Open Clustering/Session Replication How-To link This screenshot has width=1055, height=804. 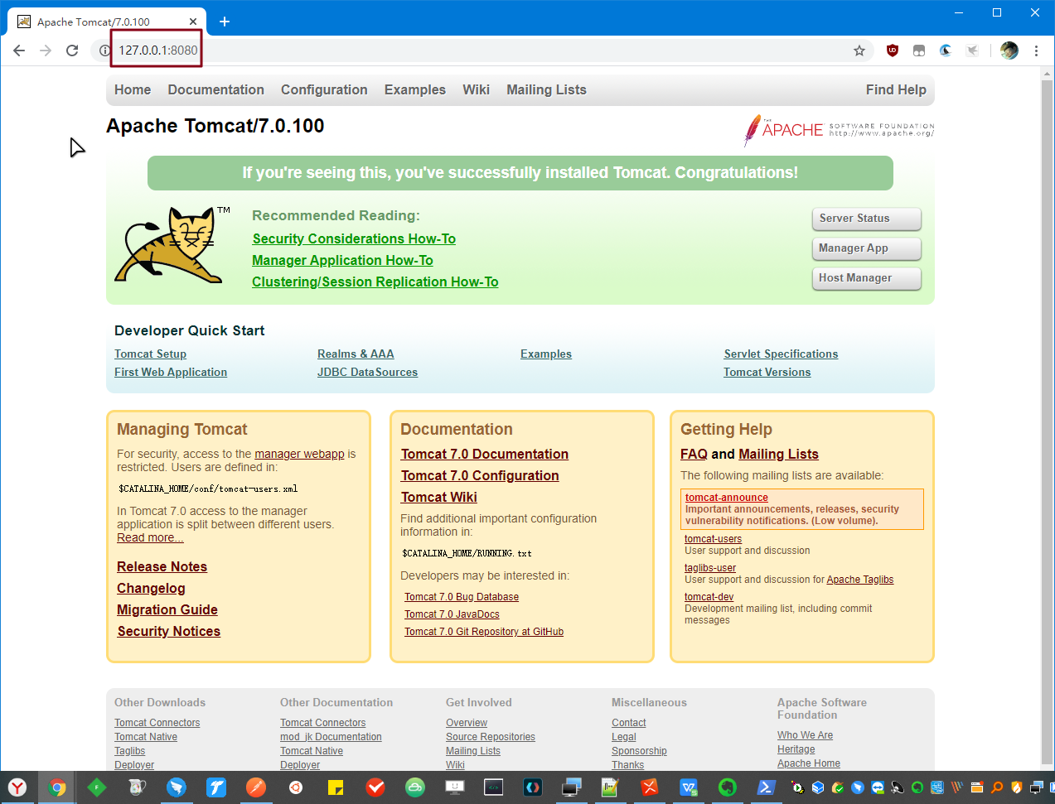point(375,282)
